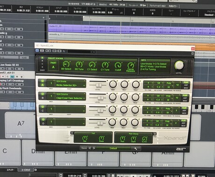
Task: Click part B FX2 send knob
Action: click(136, 97)
